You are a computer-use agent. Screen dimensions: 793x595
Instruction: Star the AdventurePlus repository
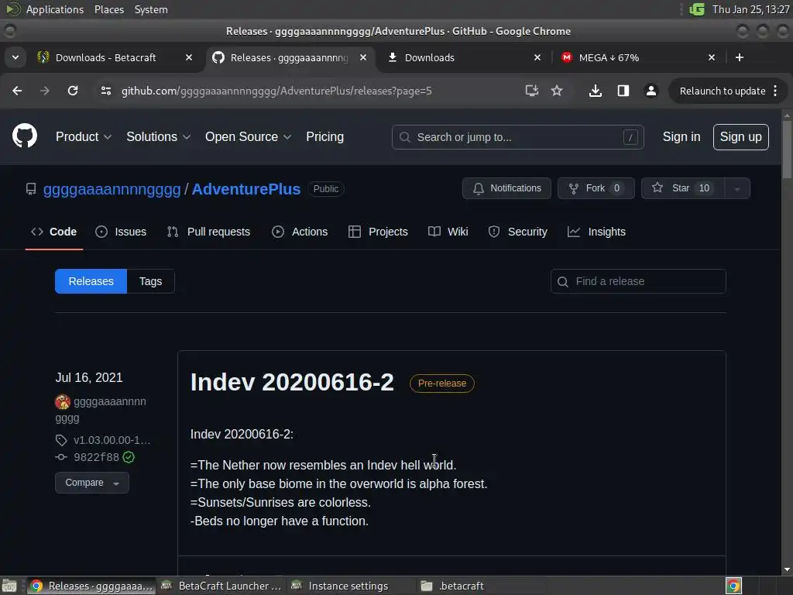point(683,188)
